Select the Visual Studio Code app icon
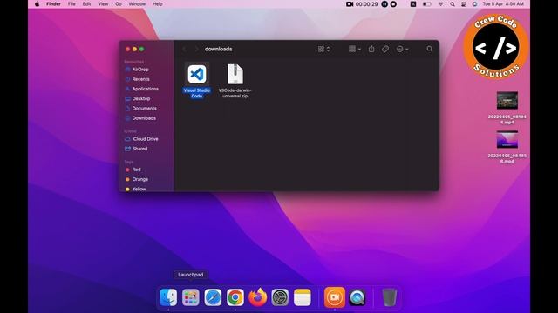558x313 pixels. tap(197, 74)
